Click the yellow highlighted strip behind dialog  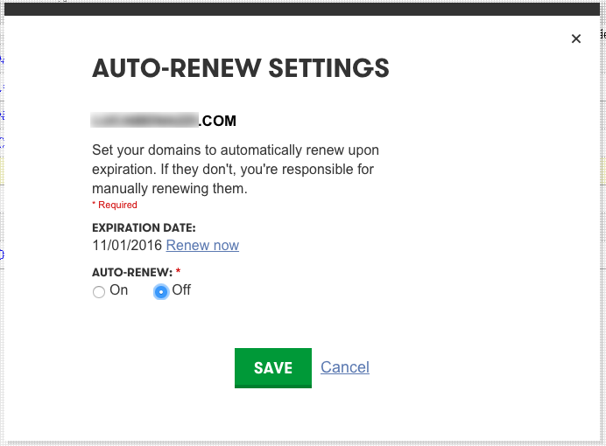[602, 171]
